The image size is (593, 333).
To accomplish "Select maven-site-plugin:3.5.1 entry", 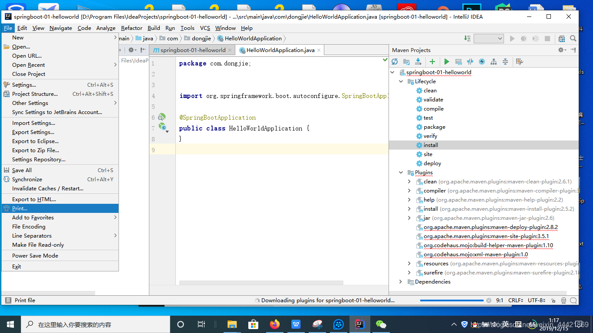I will pos(486,236).
